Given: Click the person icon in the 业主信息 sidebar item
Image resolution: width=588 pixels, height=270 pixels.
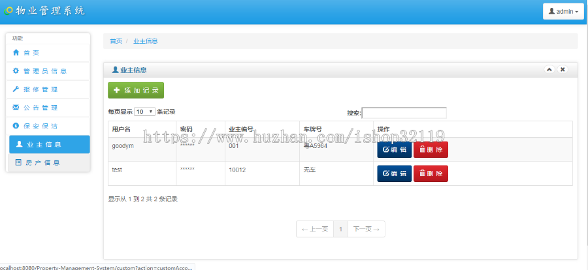Looking at the screenshot, I should point(19,144).
